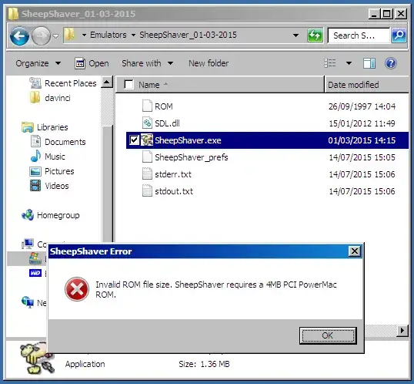Click the folder icon in address bar
The image size is (414, 384).
[70, 35]
